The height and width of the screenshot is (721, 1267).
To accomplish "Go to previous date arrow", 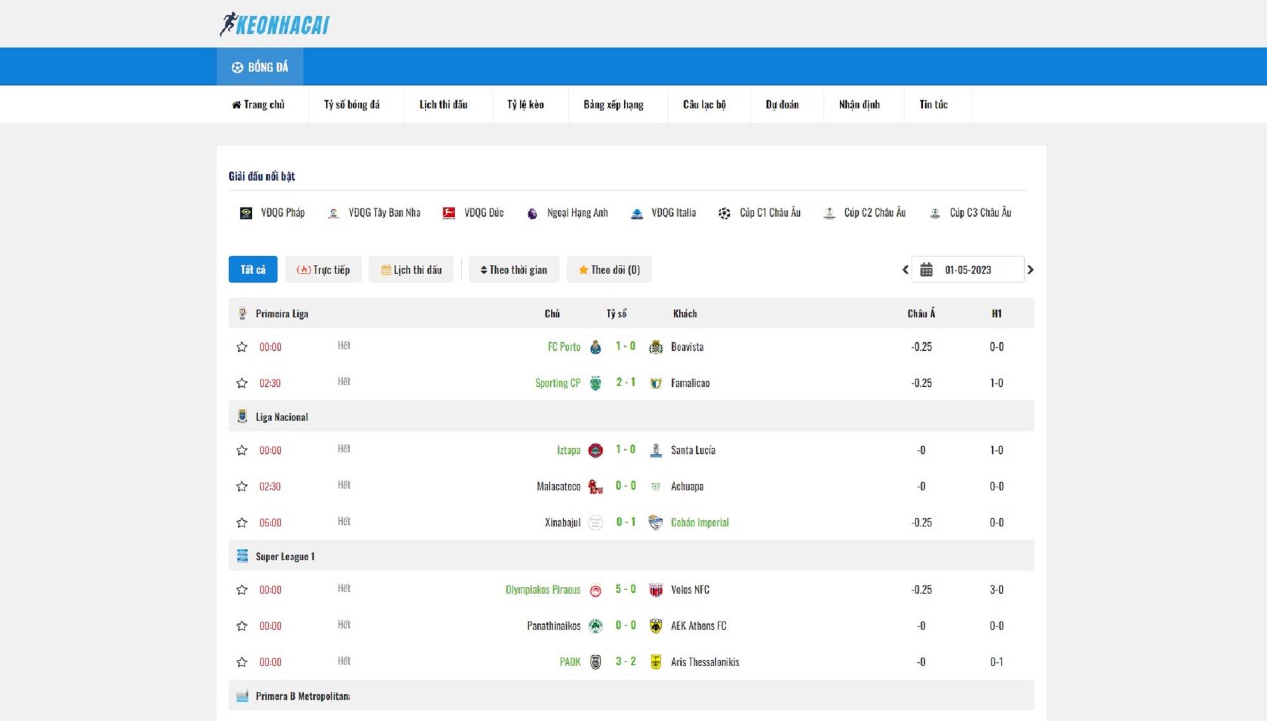I will click(x=905, y=270).
